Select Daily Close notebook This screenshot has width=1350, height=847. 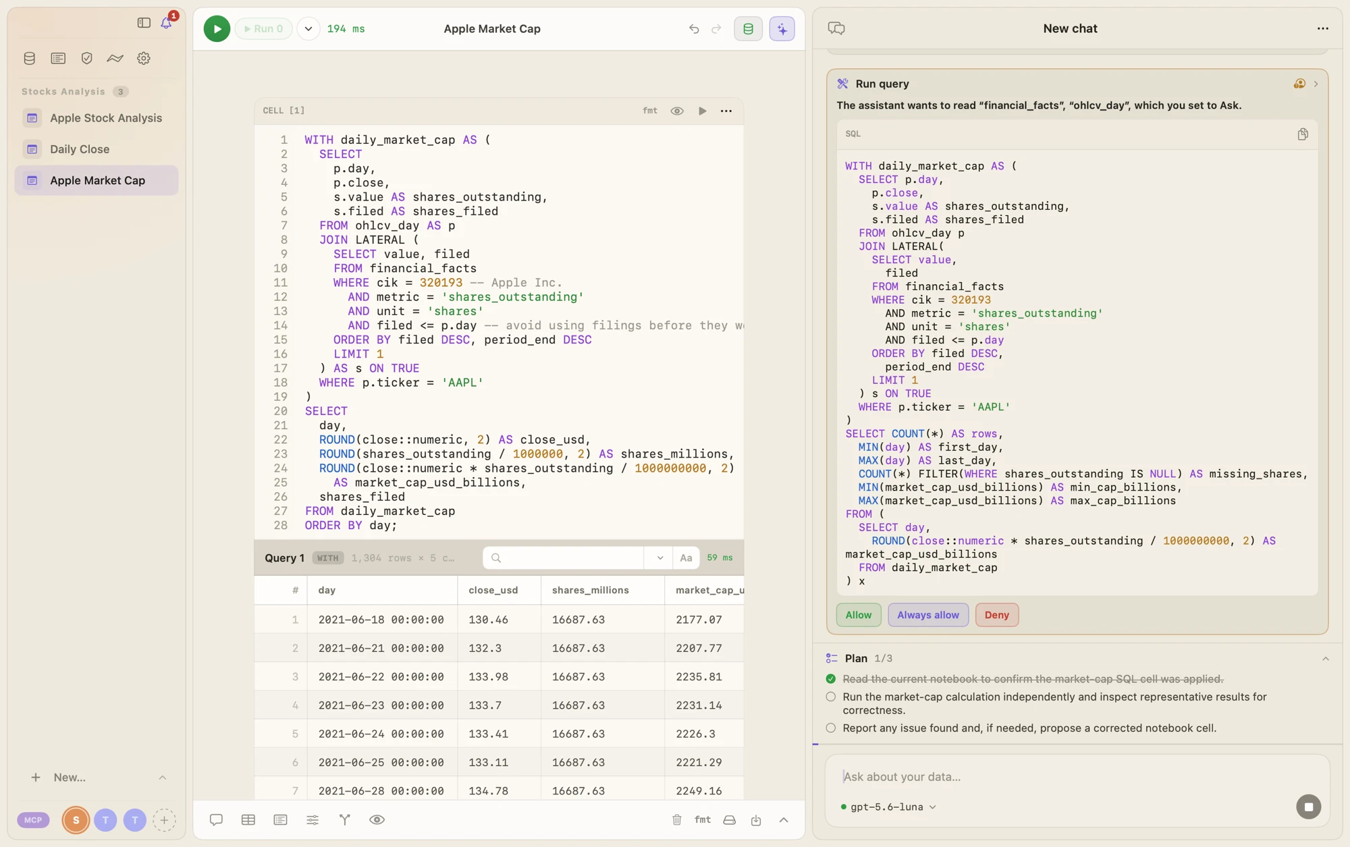[97, 149]
